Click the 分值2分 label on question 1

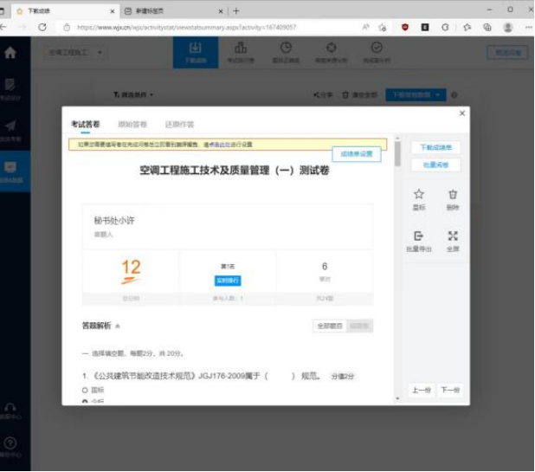pyautogui.click(x=342, y=377)
